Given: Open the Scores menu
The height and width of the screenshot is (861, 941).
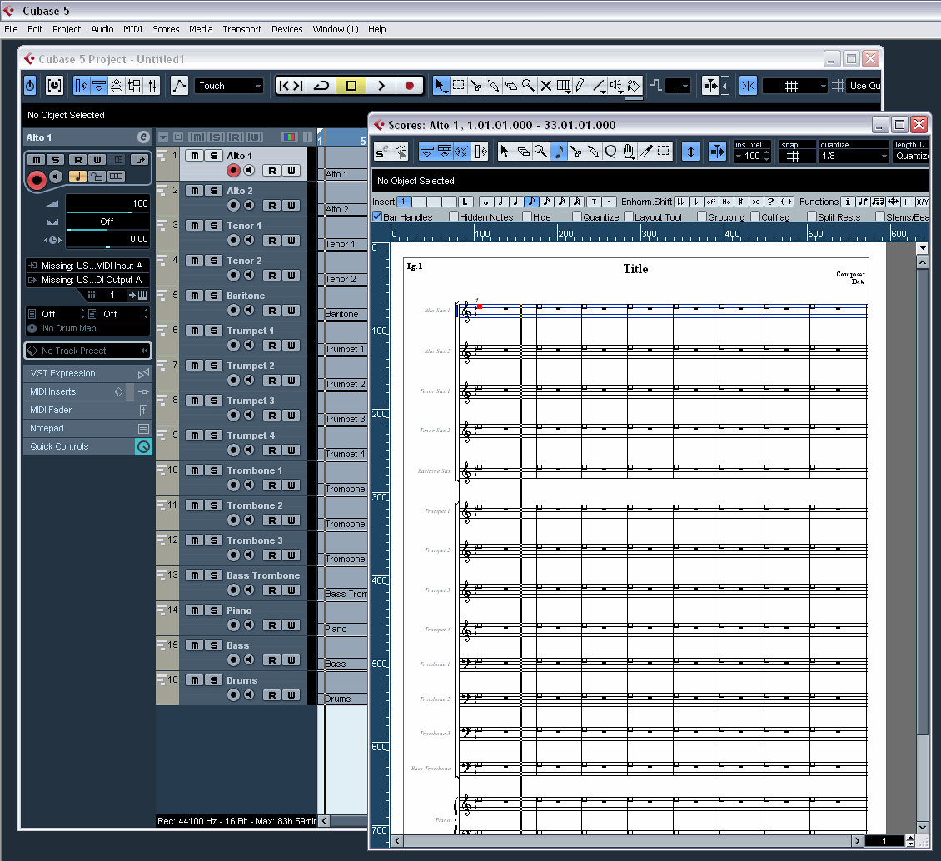Looking at the screenshot, I should point(166,29).
